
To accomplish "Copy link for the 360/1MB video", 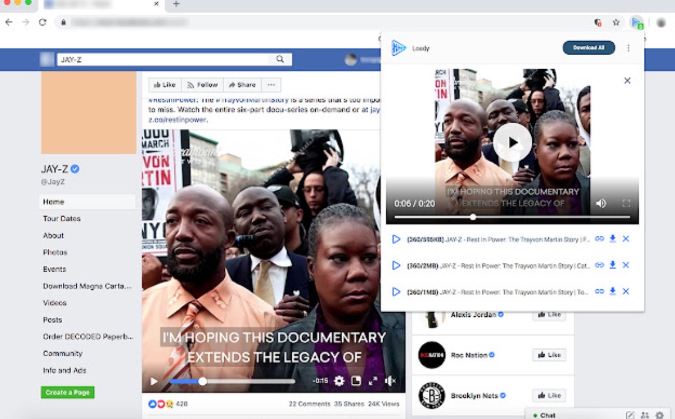I will point(599,291).
